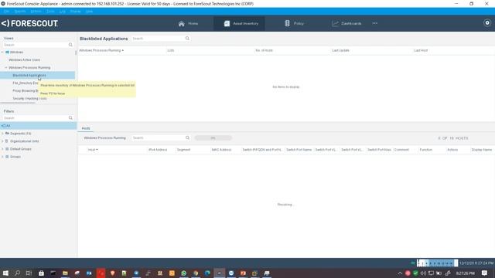Screen dimensions: 495x278
Task: Open Microsoft Store from taskbar
Action: point(41,273)
